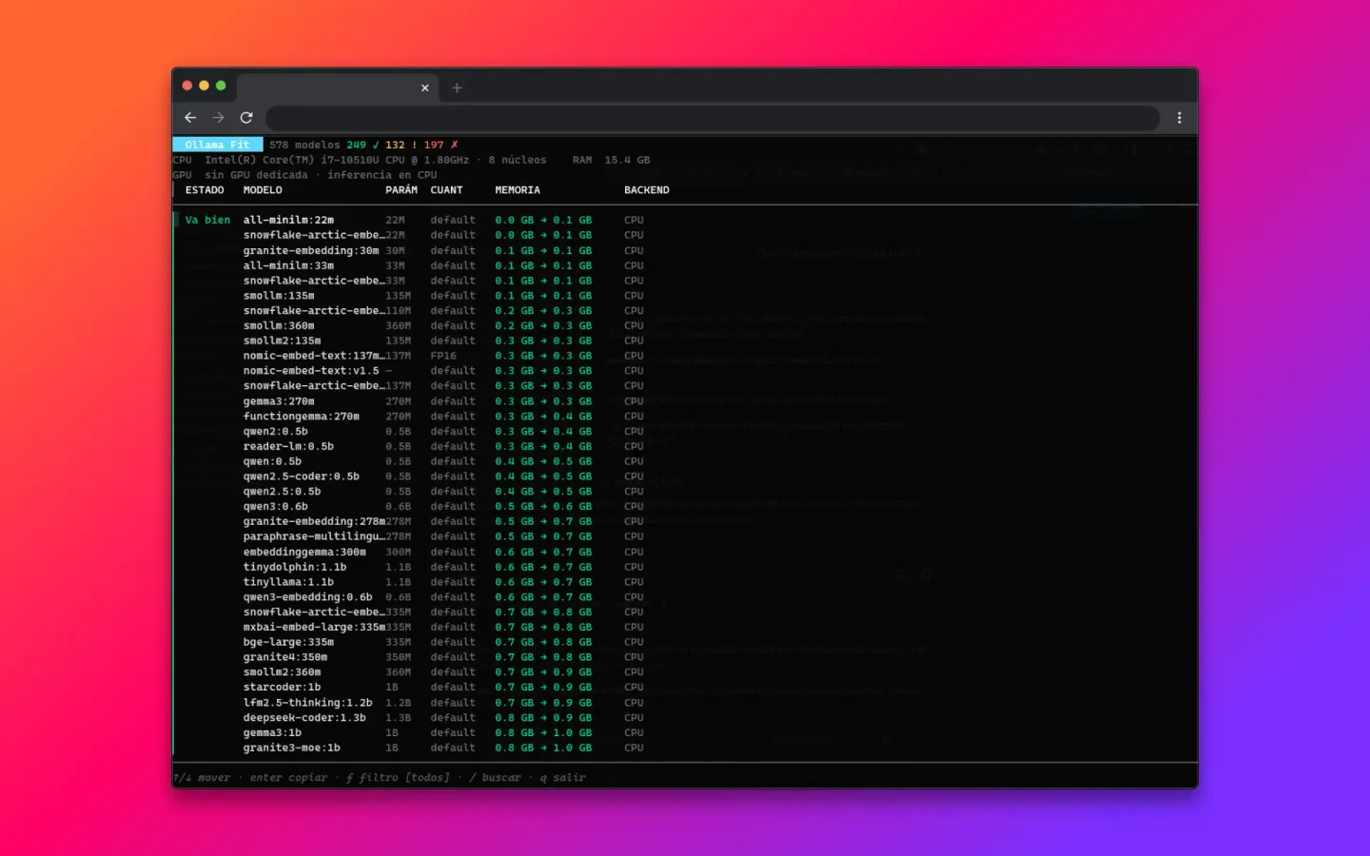
Task: Click the Ollama Fit title badge
Action: (218, 145)
